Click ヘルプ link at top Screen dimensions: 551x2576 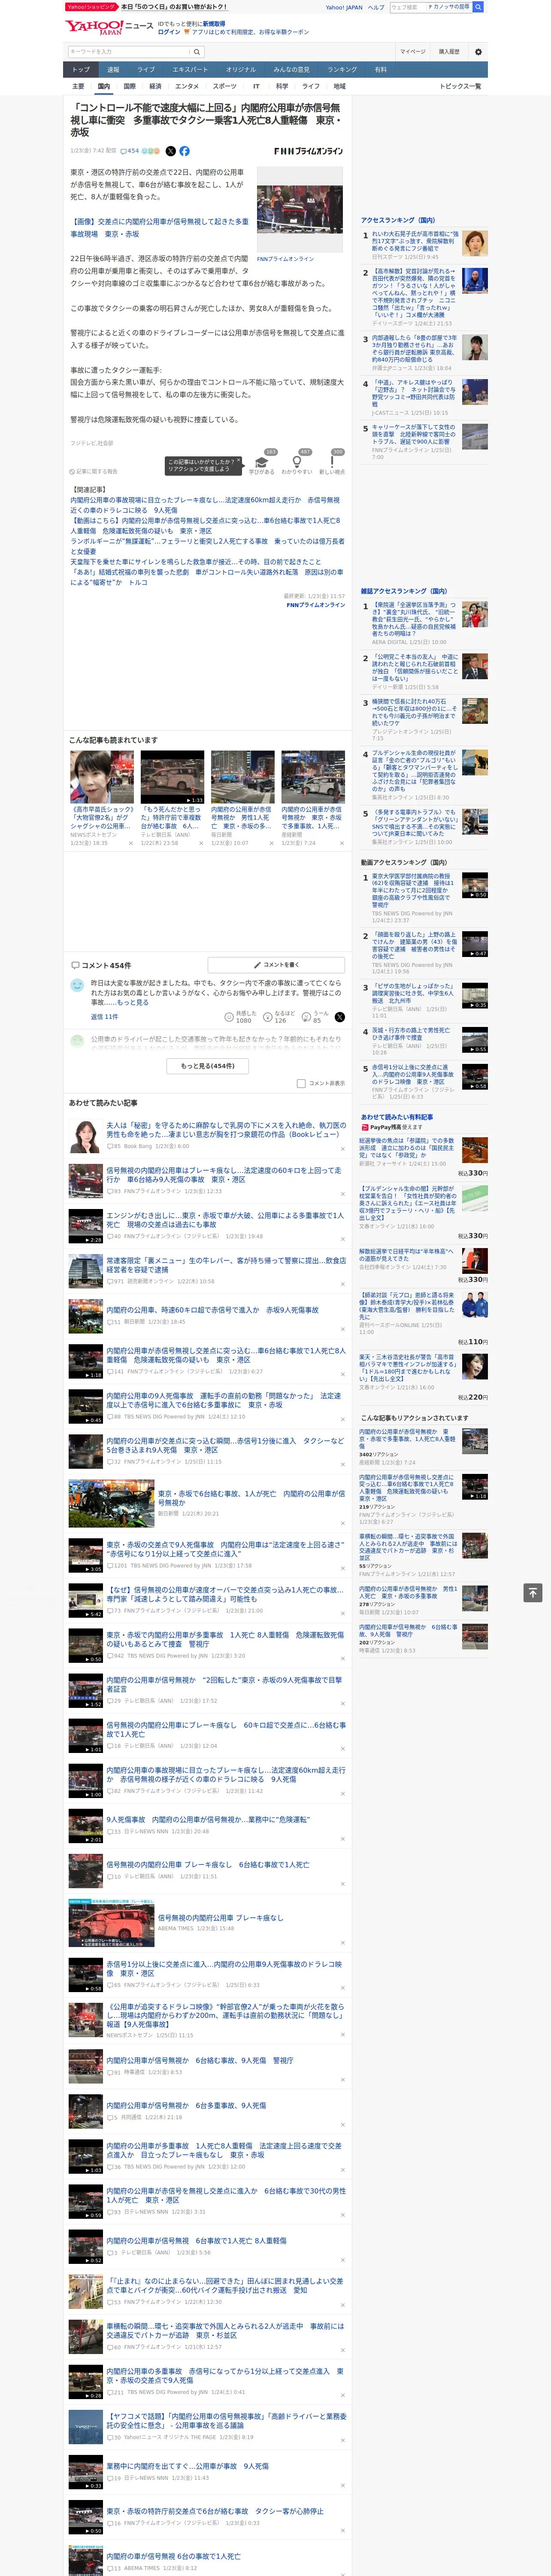[376, 7]
